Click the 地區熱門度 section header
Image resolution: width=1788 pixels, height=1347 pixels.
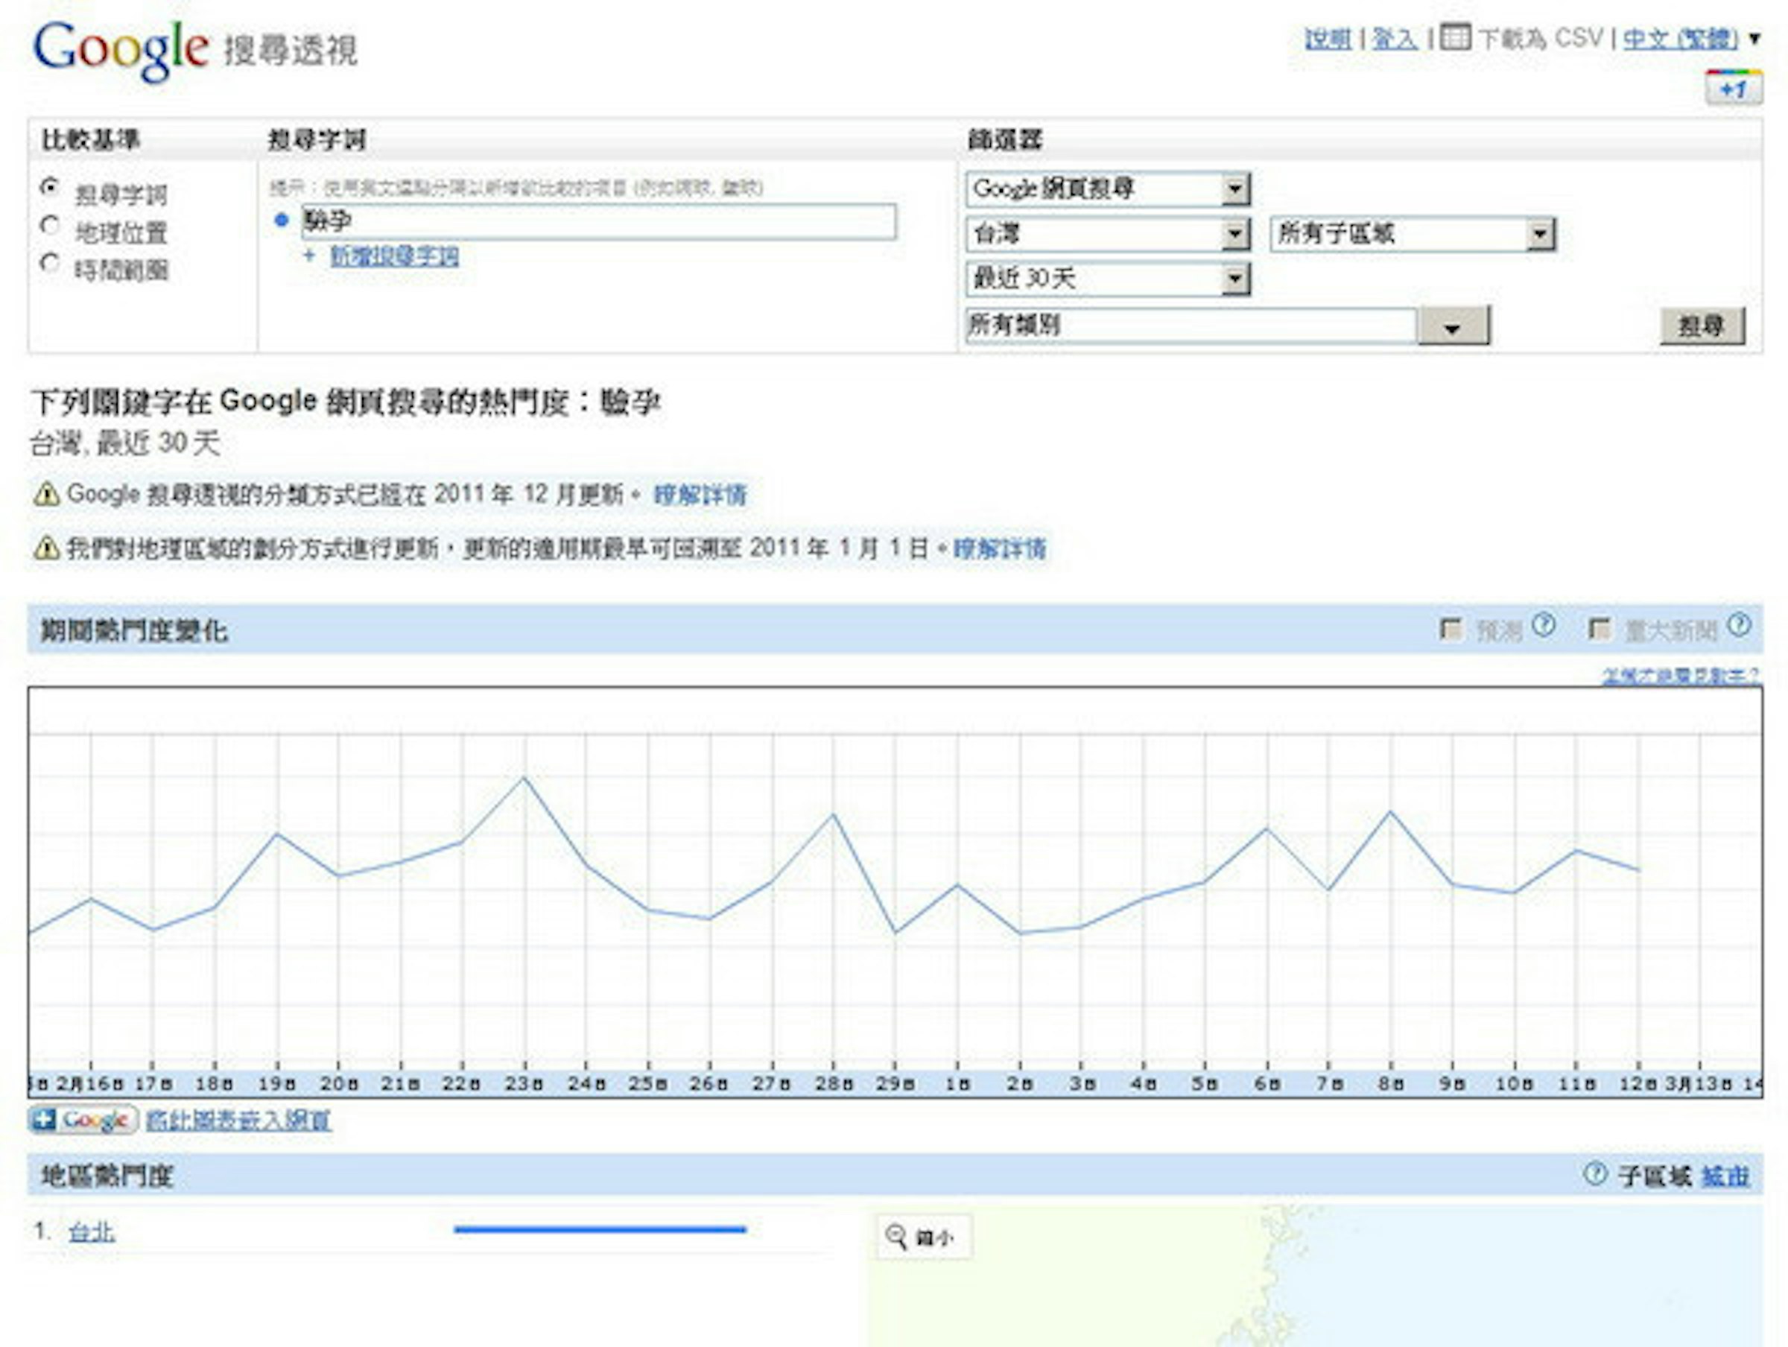pos(107,1176)
